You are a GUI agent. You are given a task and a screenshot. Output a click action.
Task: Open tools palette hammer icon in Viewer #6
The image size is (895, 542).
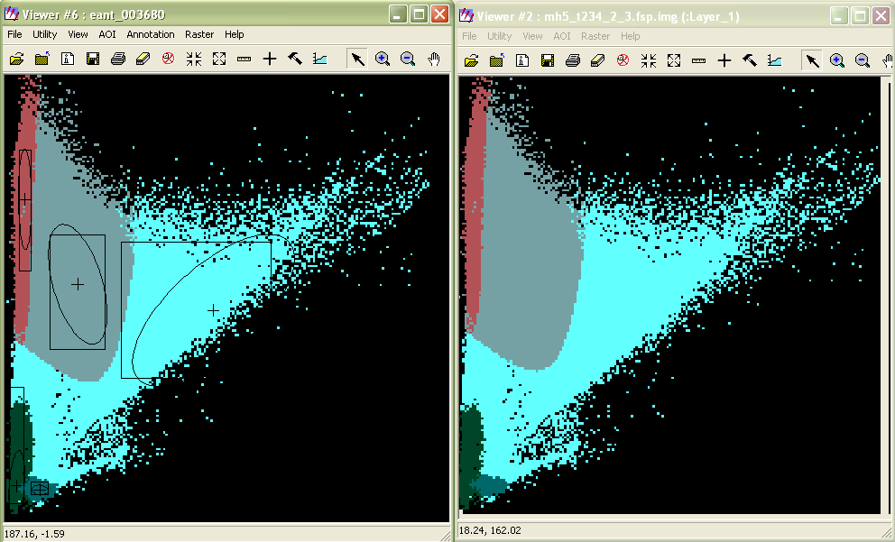click(x=294, y=59)
